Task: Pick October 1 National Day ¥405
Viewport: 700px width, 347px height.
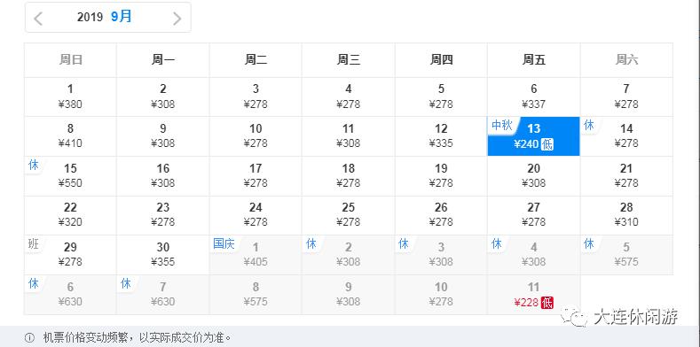Action: pos(256,255)
